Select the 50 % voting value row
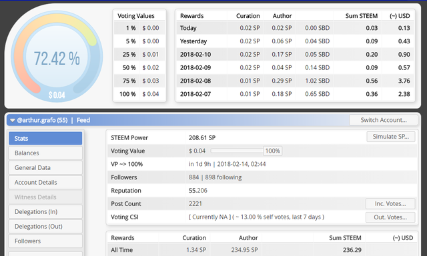The image size is (427, 256). (139, 67)
